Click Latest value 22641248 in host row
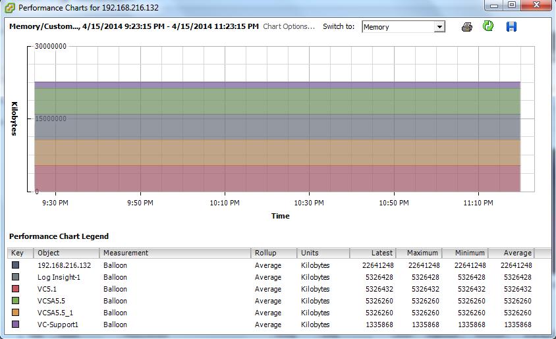This screenshot has width=556, height=339. (x=378, y=265)
